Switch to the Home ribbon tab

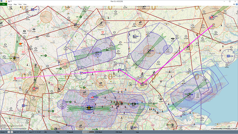(10, 4)
